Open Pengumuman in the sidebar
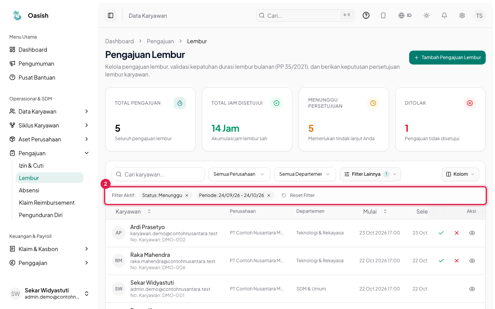495x309 pixels. pyautogui.click(x=49, y=64)
